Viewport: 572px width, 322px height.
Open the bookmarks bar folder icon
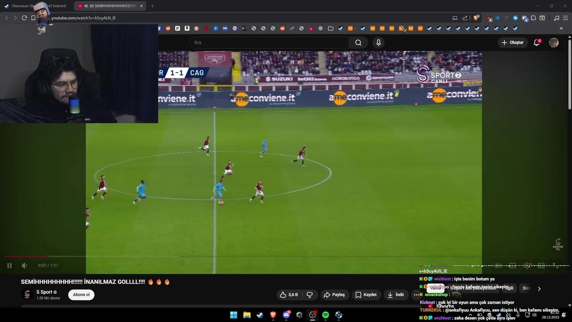[330, 28]
